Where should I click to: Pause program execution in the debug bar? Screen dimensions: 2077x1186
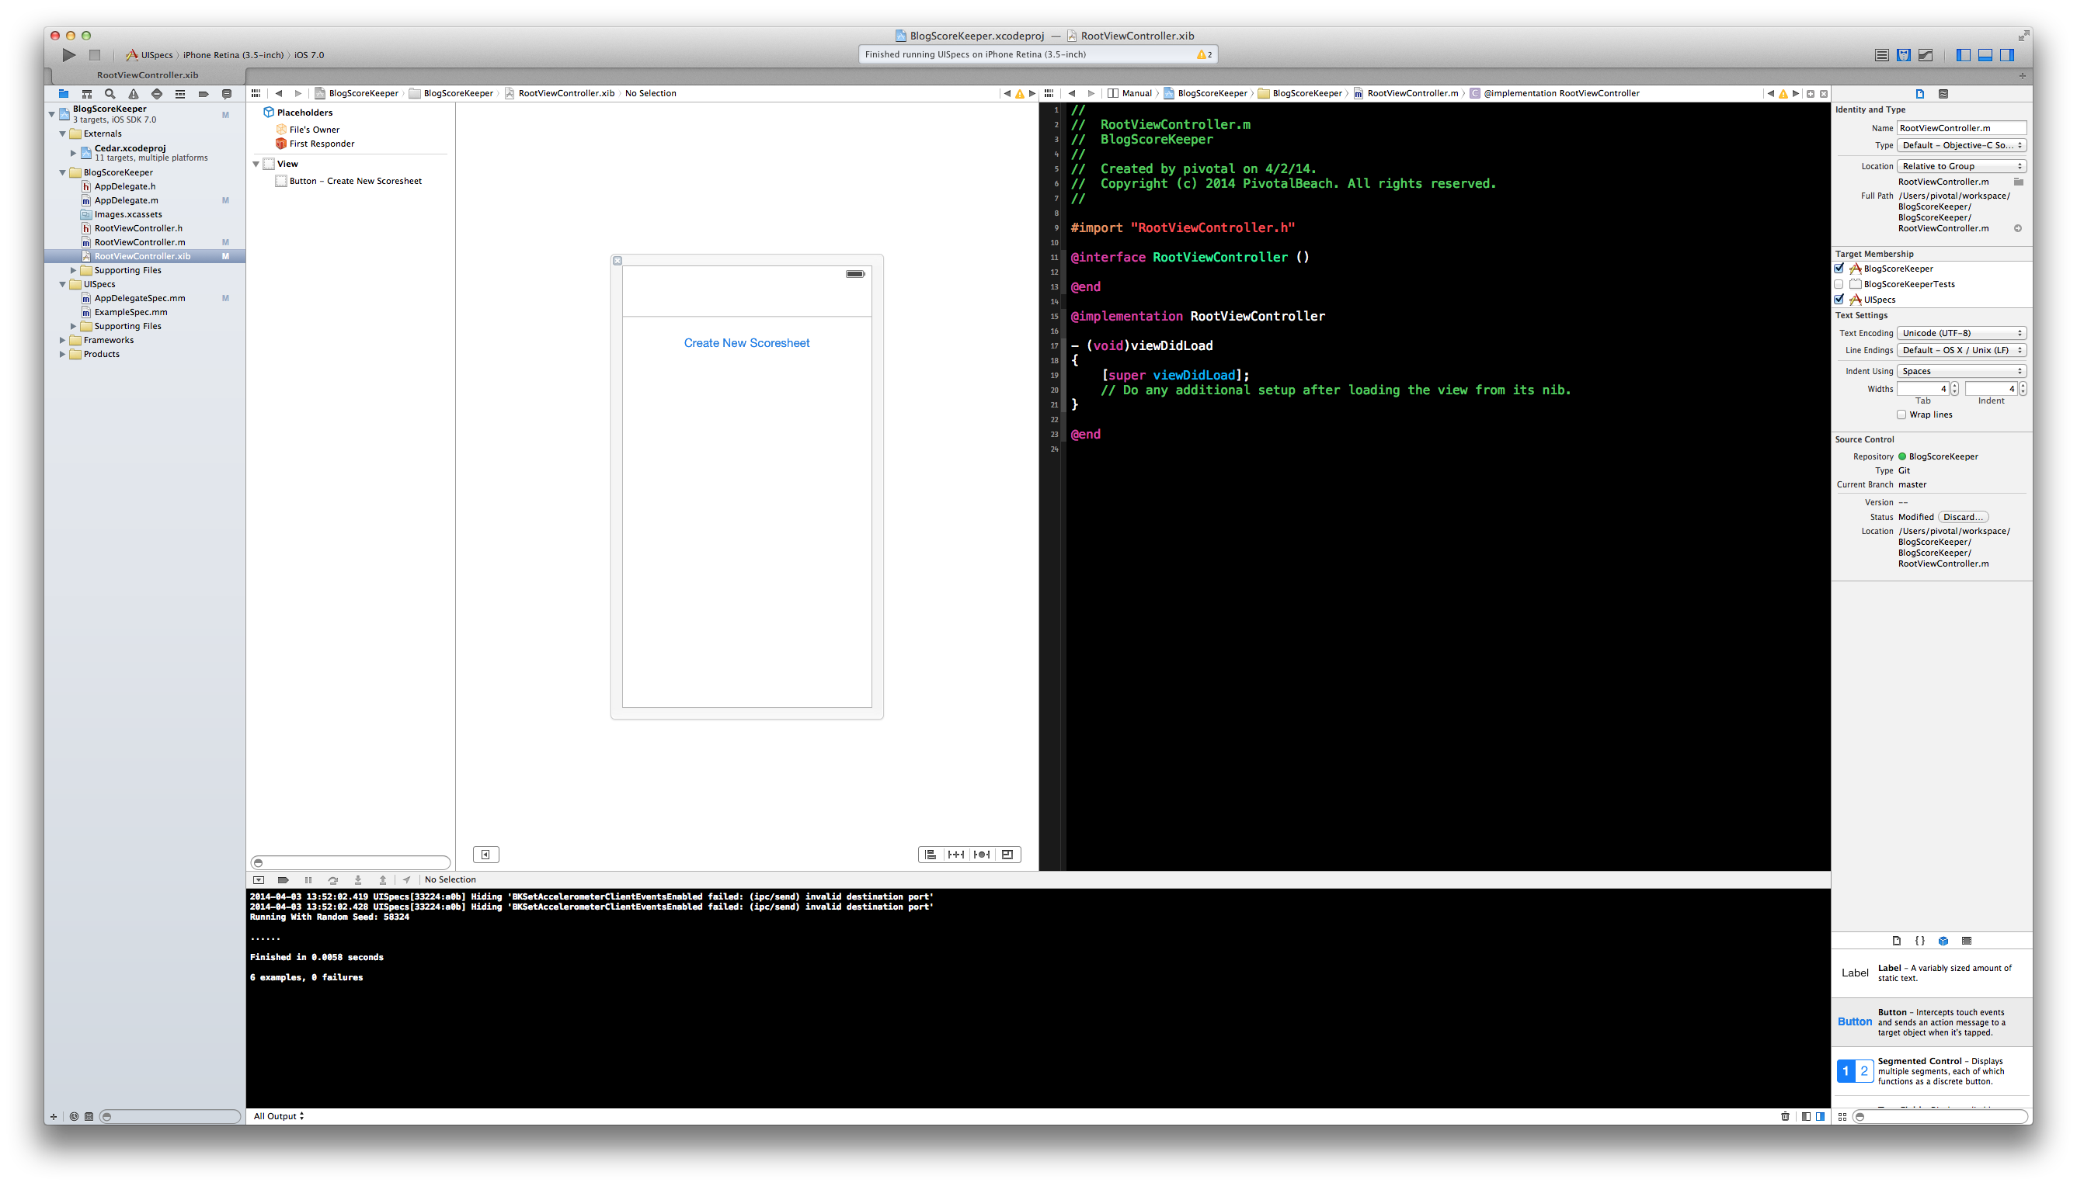click(308, 879)
